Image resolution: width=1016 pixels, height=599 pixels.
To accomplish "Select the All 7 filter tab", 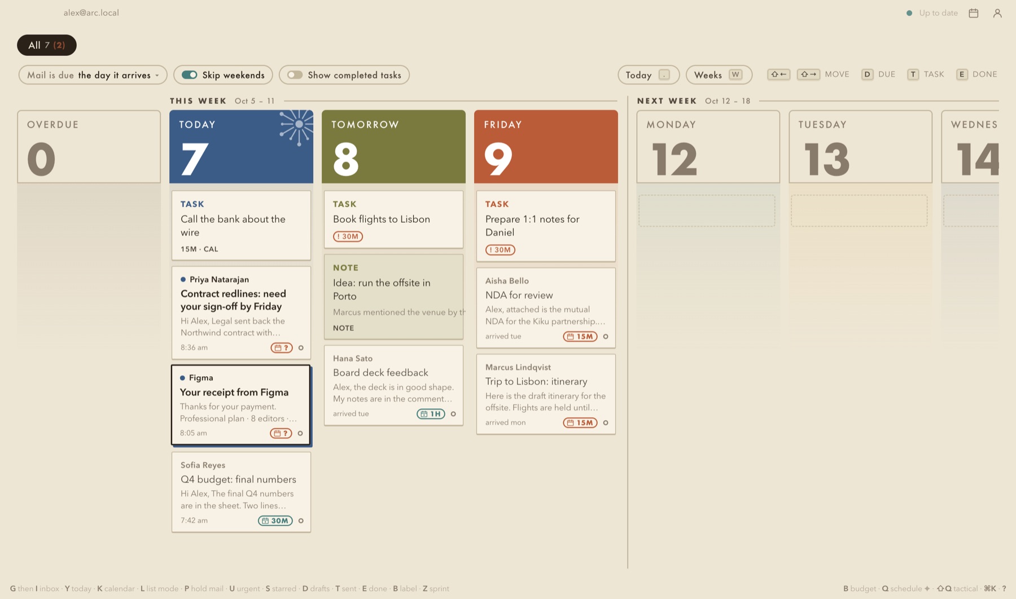I will pyautogui.click(x=47, y=45).
